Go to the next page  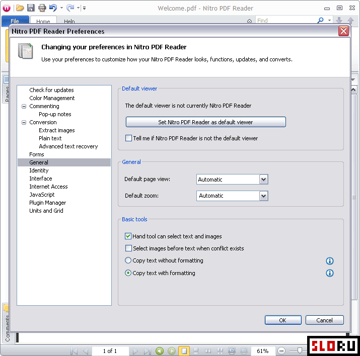[x=135, y=351]
